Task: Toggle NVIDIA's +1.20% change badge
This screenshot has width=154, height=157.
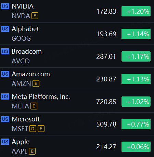Action: (x=136, y=11)
